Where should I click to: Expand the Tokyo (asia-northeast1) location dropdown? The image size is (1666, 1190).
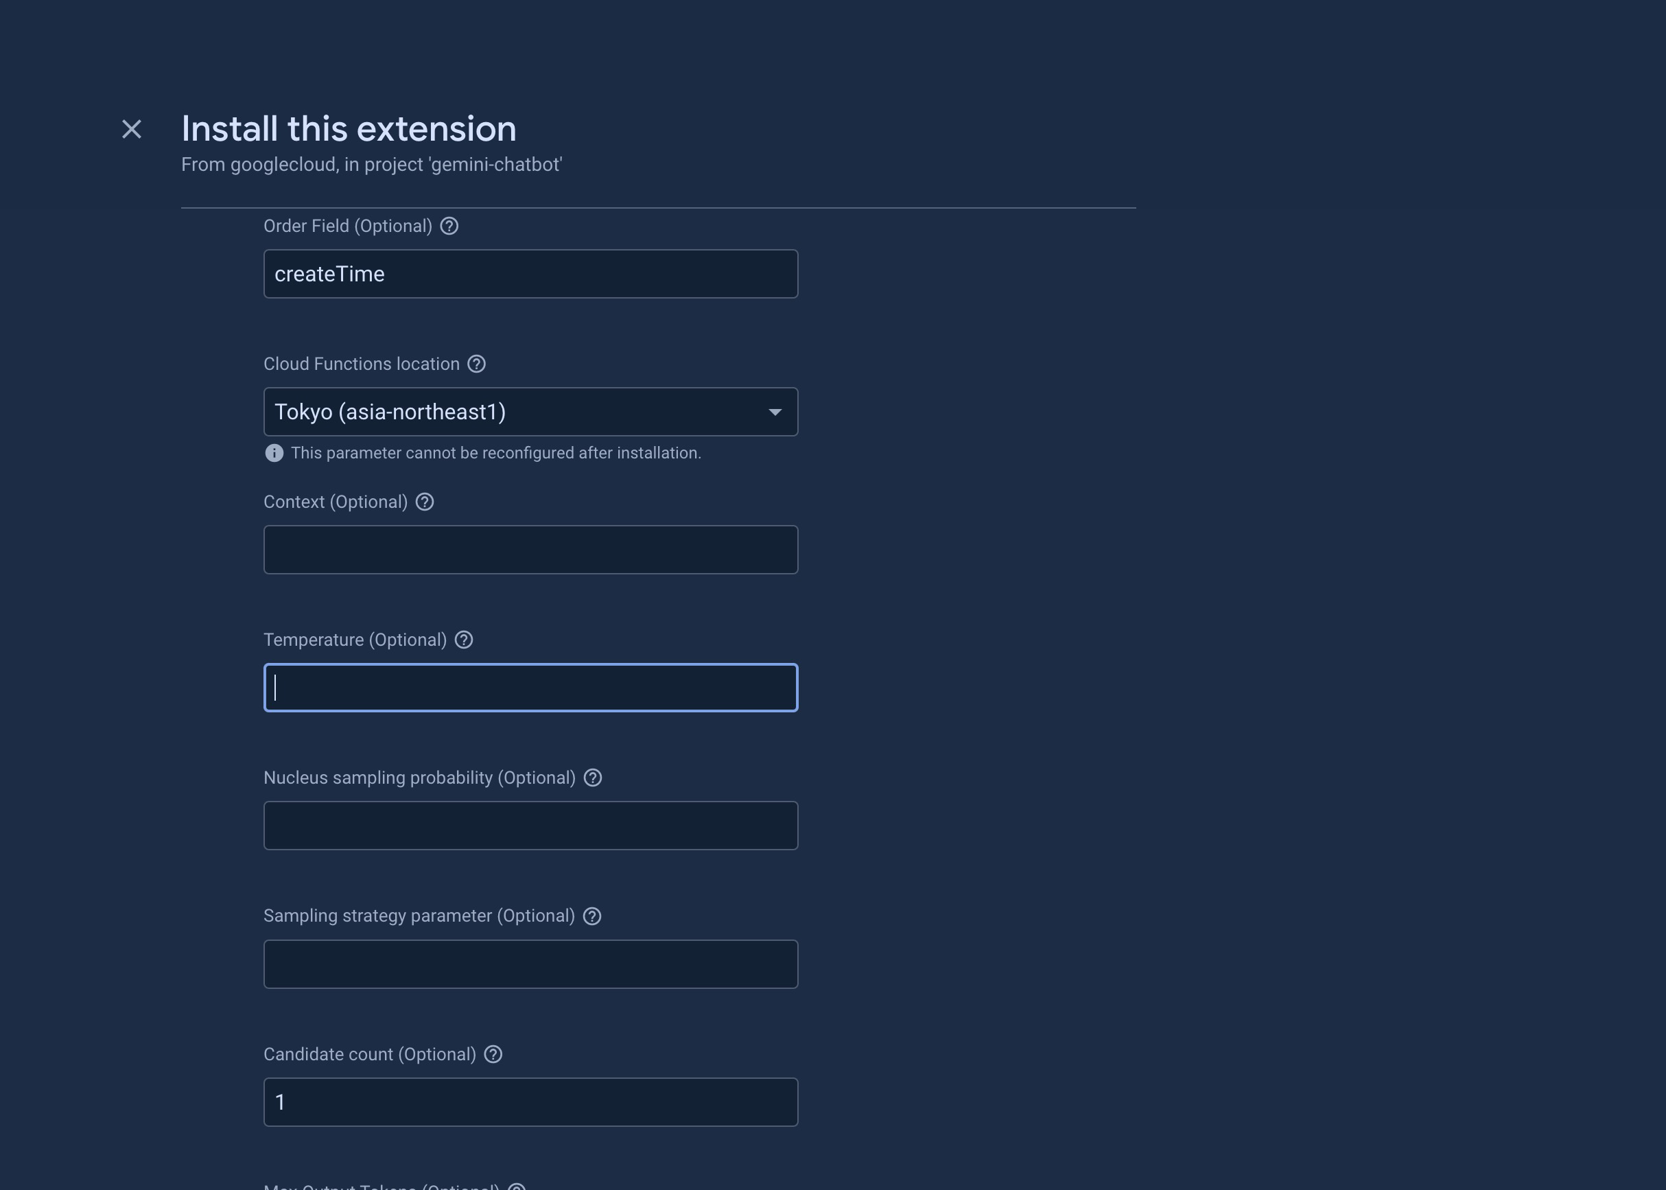tap(530, 412)
